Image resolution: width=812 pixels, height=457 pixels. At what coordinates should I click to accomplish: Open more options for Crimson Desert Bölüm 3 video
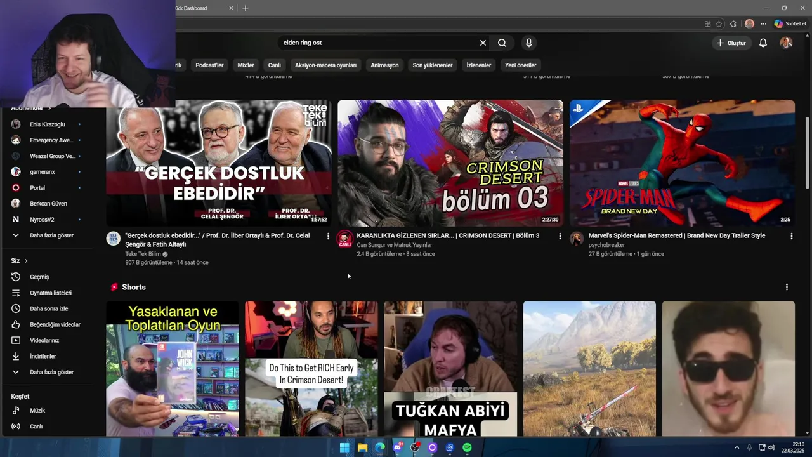tap(560, 236)
